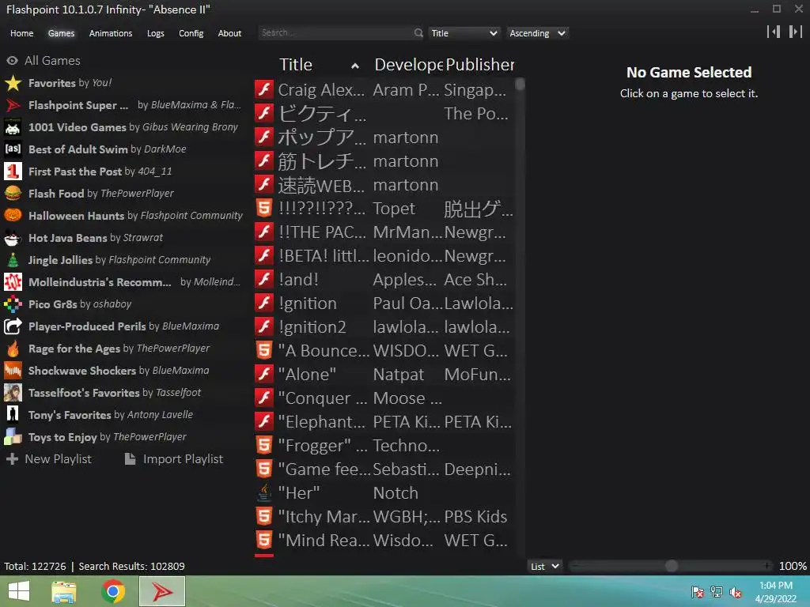The image size is (810, 607).
Task: Select the "Mind Rea... game title
Action: click(324, 541)
